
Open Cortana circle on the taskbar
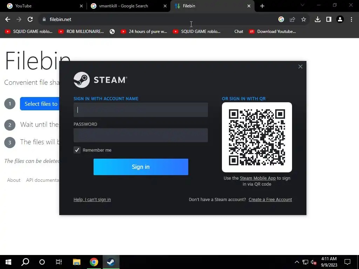(42, 262)
